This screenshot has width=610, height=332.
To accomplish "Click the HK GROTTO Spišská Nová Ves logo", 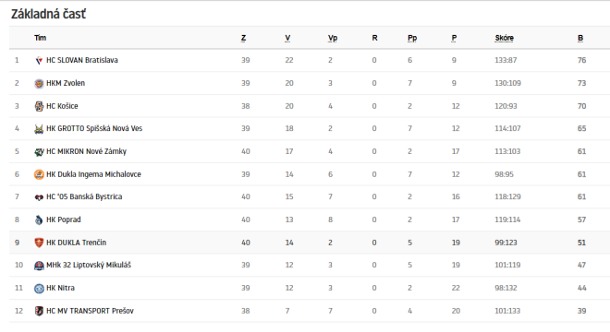I will [39, 128].
